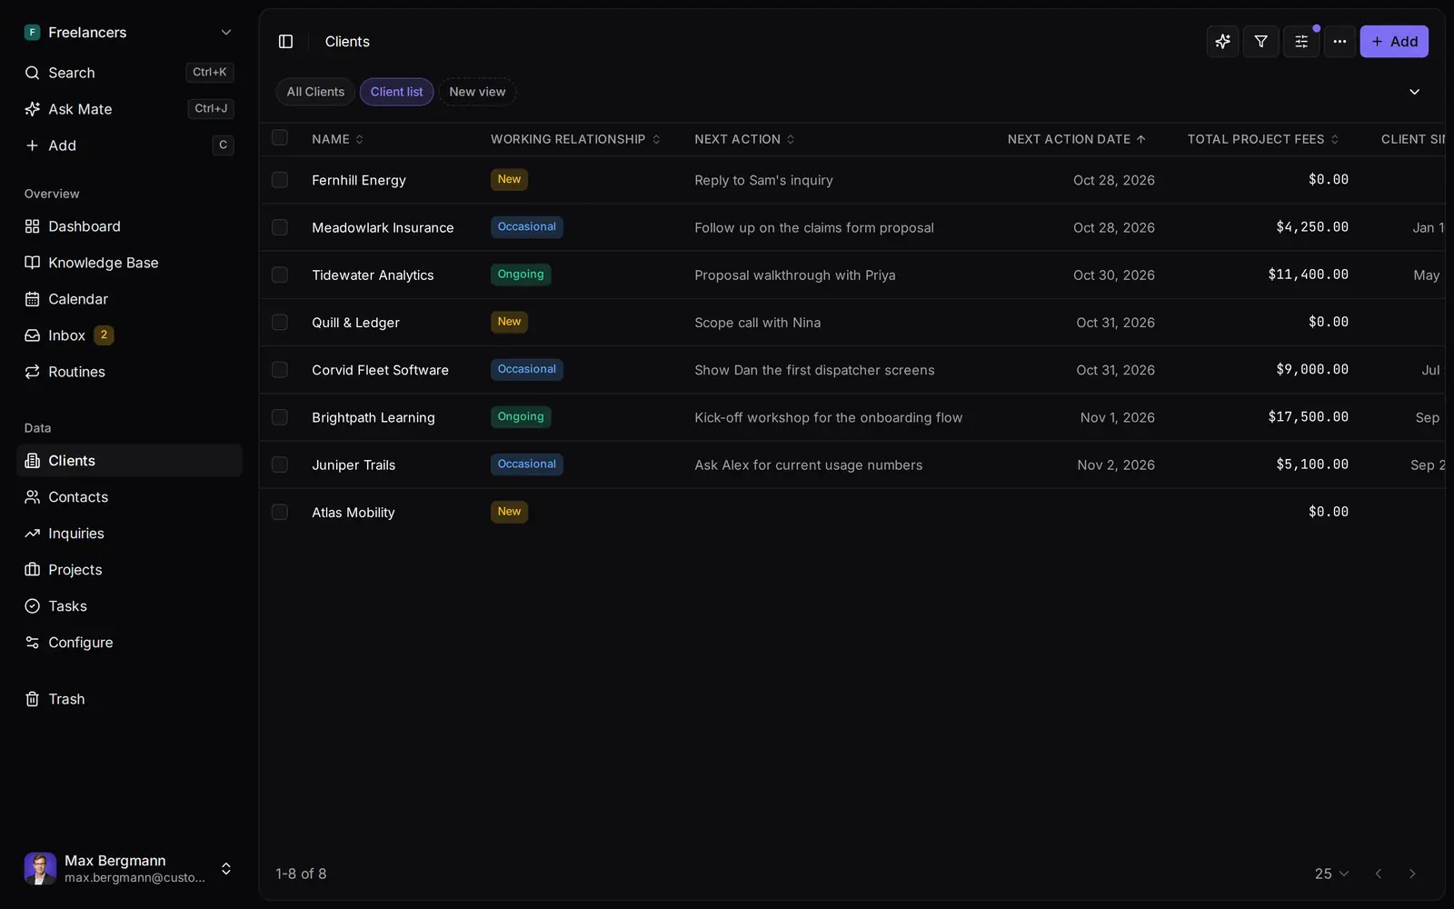Screen dimensions: 1454x909
Task: Open the AI sparkle assistant button
Action: [x=1222, y=42]
